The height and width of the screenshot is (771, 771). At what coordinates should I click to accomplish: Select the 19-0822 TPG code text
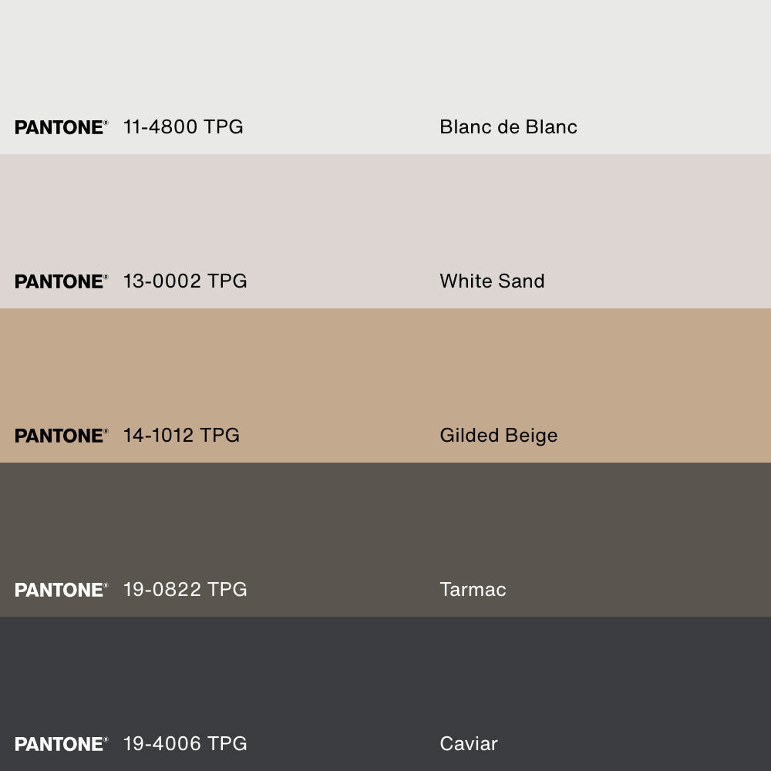(185, 590)
